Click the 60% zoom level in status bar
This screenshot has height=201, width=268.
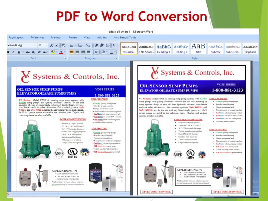[255, 194]
